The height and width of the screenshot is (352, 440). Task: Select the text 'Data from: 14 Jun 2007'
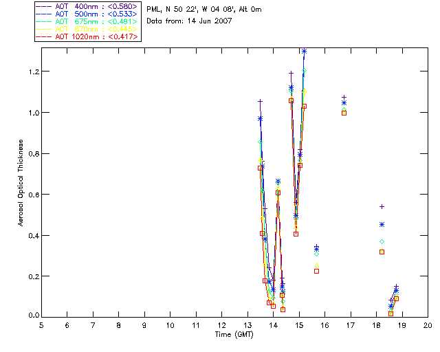(x=189, y=21)
